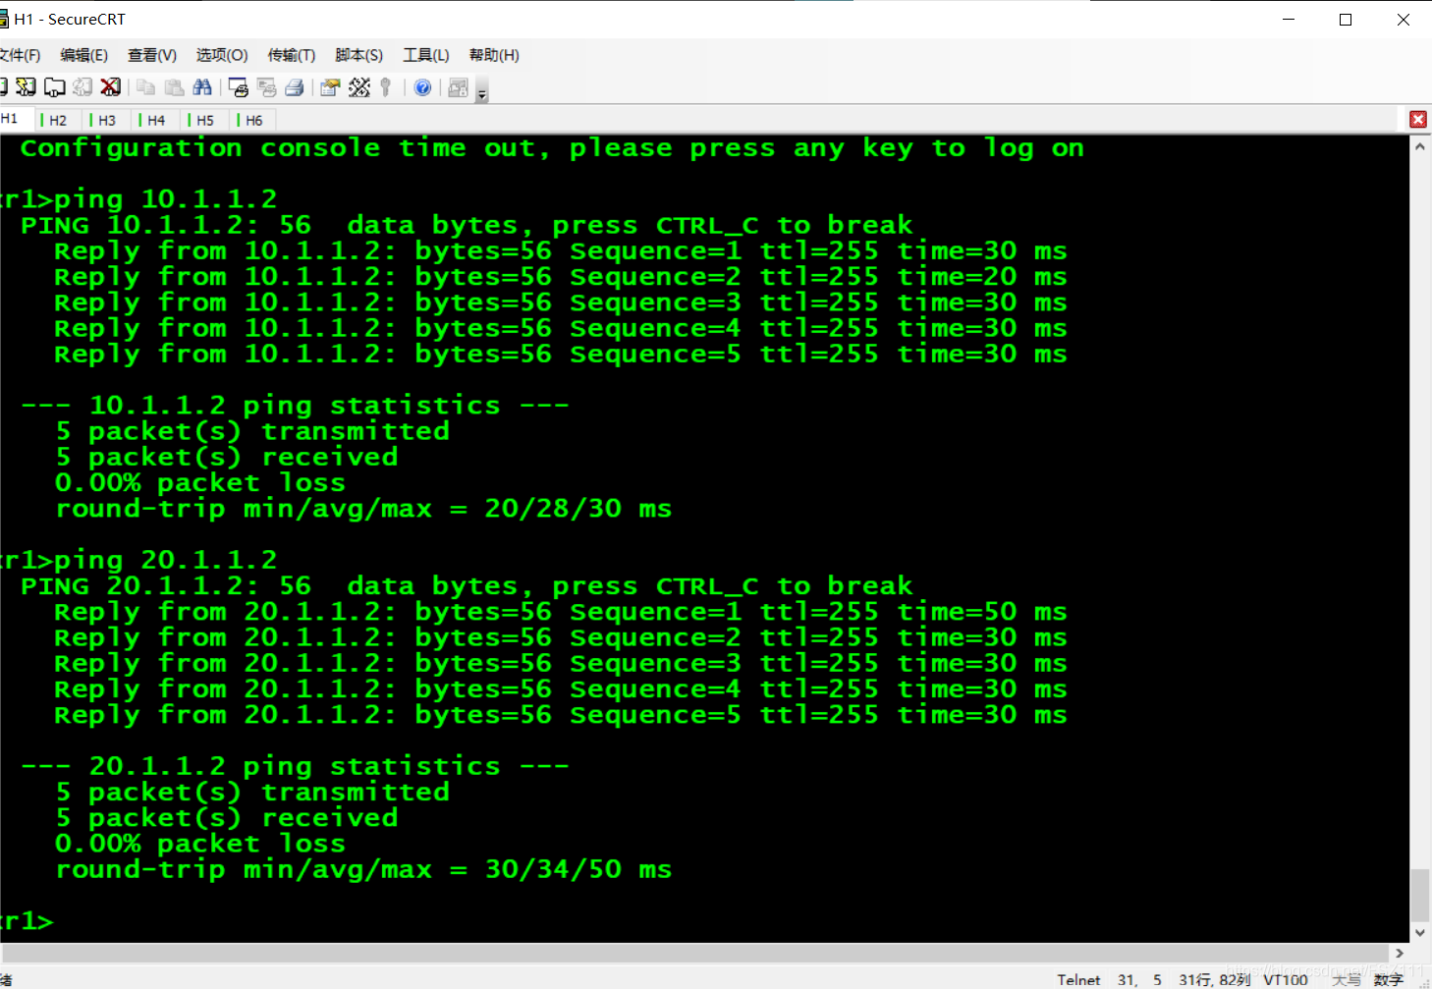The image size is (1432, 989).
Task: Click the Connect in Tab icon
Action: tap(55, 87)
